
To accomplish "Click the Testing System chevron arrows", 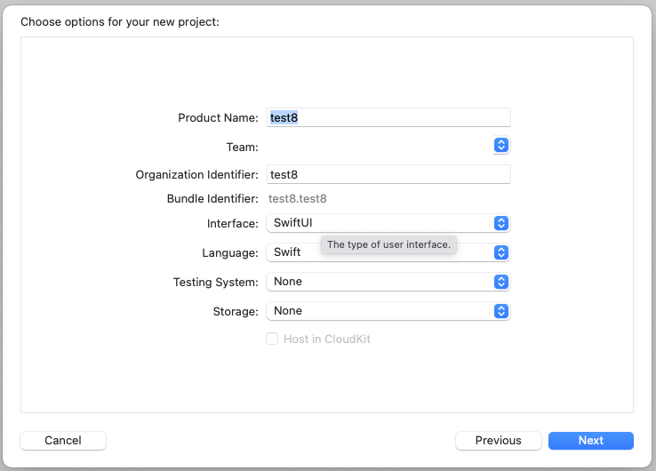I will pos(501,282).
